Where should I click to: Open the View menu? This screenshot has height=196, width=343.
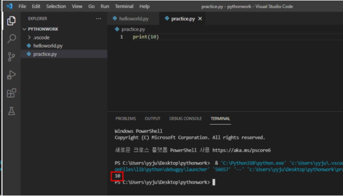point(77,6)
